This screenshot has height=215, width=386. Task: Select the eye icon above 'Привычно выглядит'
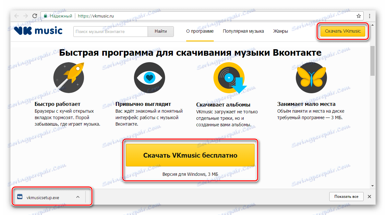tap(149, 77)
